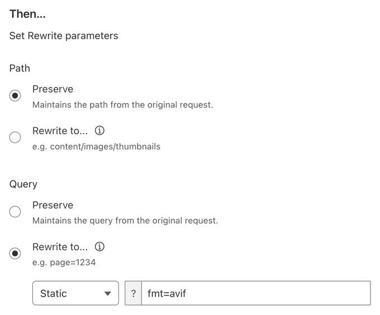
Task: Choose Query Rewrite to radio button
Action: 15,254
